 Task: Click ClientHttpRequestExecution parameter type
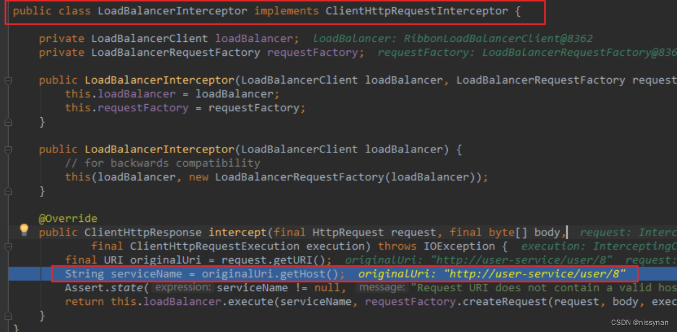tap(215, 246)
